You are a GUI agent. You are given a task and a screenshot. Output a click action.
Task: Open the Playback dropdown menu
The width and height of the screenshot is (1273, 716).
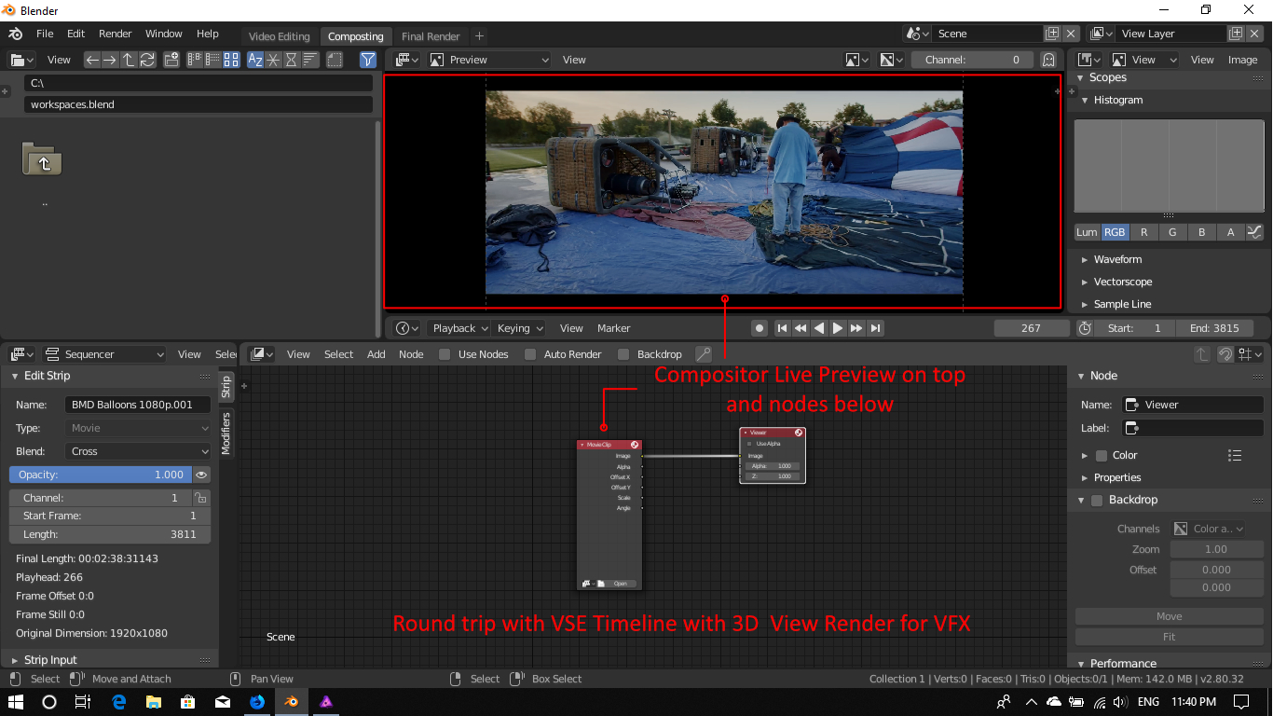(x=459, y=328)
